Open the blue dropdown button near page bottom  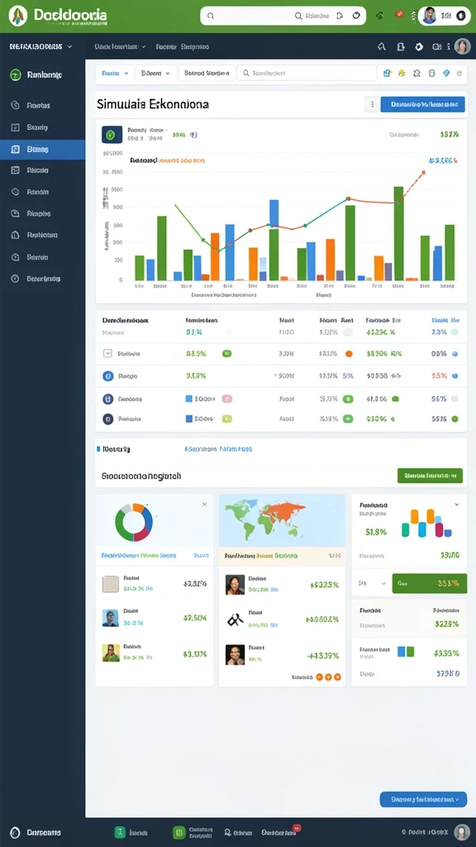423,799
